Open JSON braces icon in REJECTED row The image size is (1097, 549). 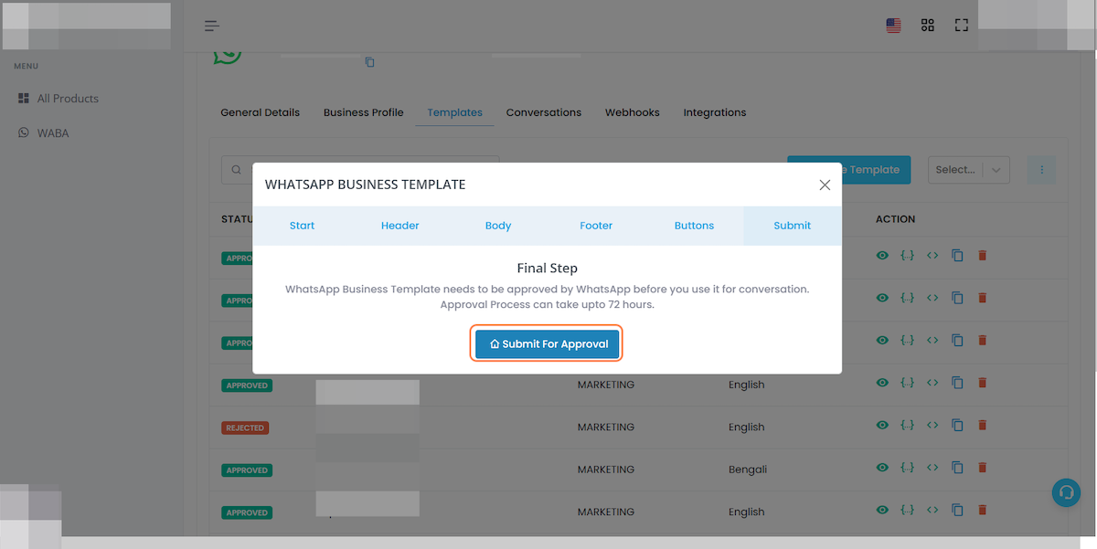(907, 426)
